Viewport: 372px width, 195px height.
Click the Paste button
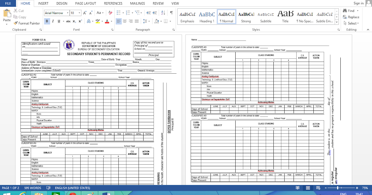click(7, 17)
